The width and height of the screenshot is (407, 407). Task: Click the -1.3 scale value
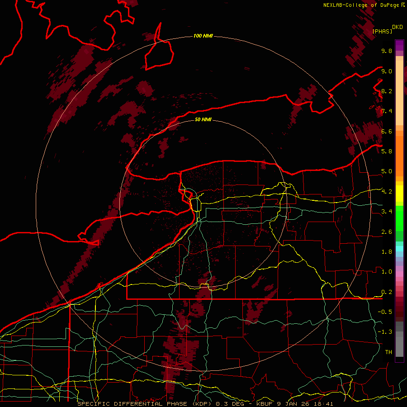[385, 332]
